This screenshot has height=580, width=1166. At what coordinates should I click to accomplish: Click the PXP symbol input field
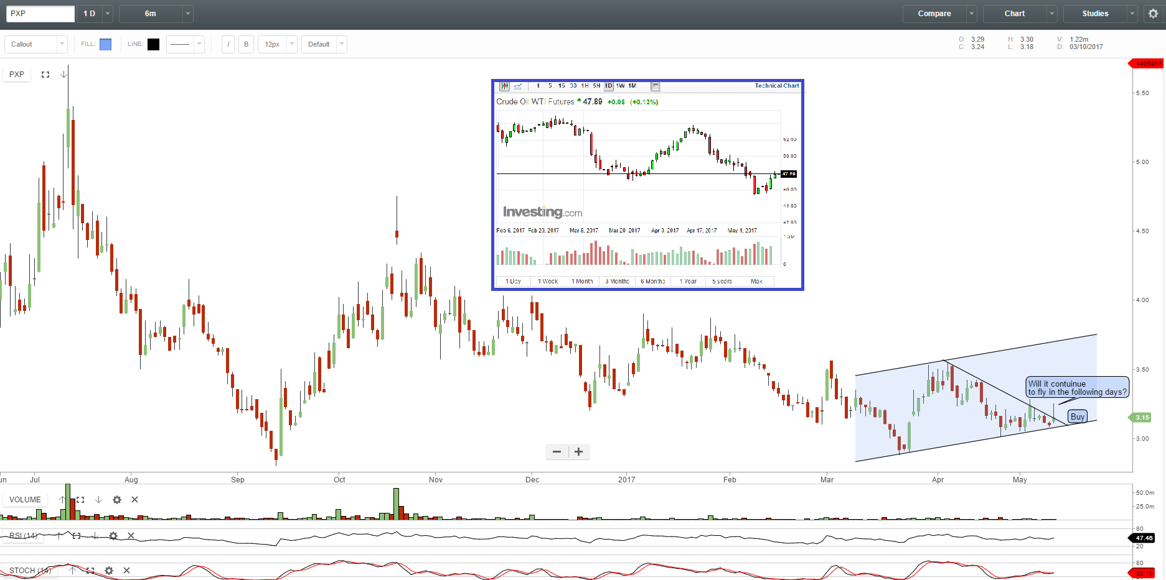tap(40, 13)
